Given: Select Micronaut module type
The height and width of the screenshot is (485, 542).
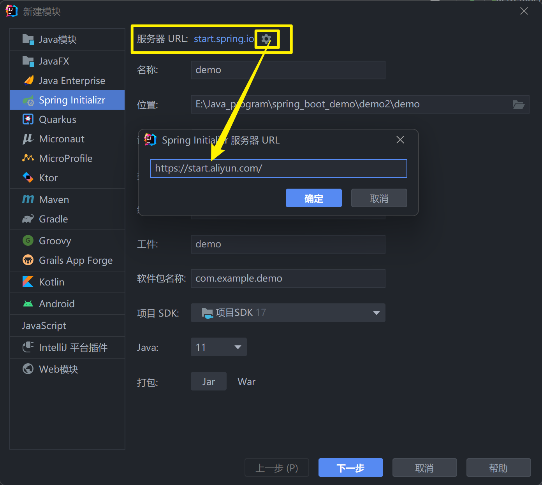Looking at the screenshot, I should pyautogui.click(x=67, y=139).
